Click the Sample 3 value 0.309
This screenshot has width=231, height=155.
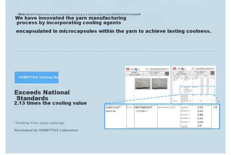[x=200, y=115]
